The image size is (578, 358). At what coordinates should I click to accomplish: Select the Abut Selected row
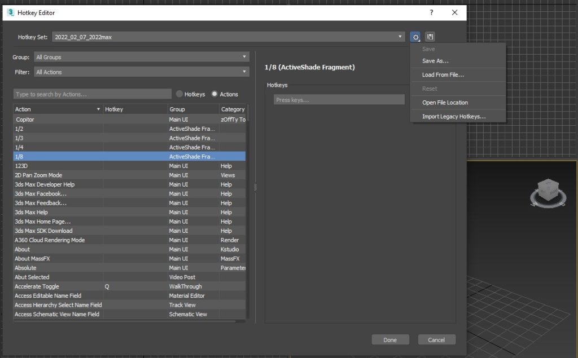tap(129, 277)
